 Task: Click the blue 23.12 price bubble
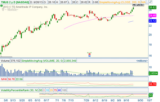click(153, 21)
